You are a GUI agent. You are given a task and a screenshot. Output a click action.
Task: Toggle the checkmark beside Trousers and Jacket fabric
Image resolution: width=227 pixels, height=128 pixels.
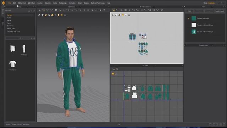(189, 18)
